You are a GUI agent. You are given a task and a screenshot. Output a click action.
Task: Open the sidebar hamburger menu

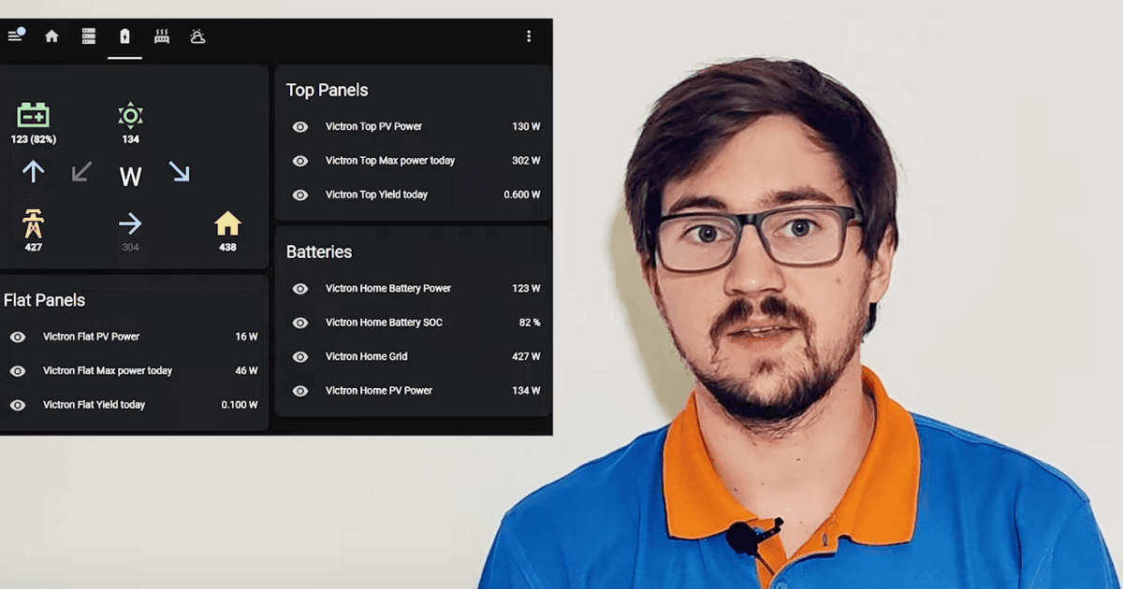pos(15,36)
